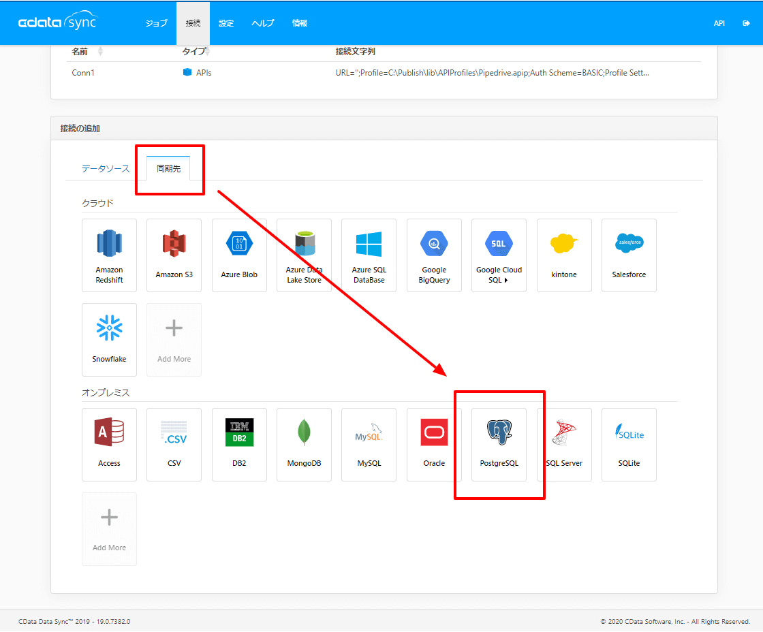
Task: Pick the MongoDB destination tile
Action: tap(304, 444)
